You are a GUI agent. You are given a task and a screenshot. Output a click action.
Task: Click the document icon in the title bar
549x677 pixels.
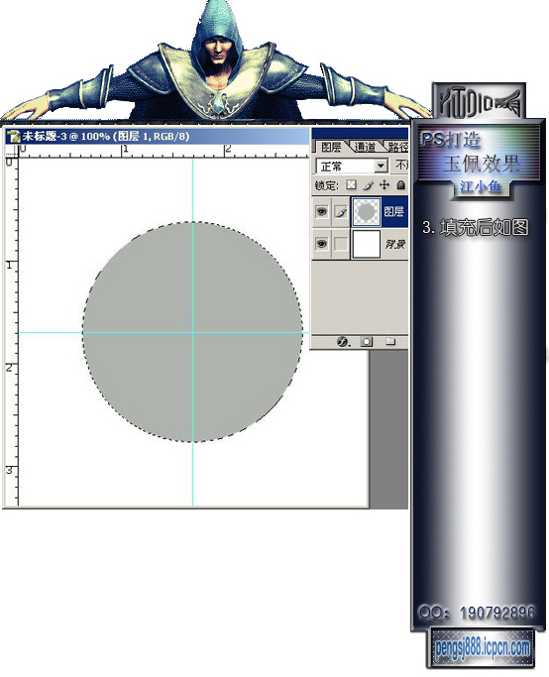click(14, 136)
